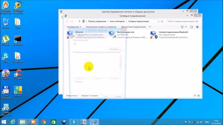Open Windows Store from taskbar

(x=54, y=122)
